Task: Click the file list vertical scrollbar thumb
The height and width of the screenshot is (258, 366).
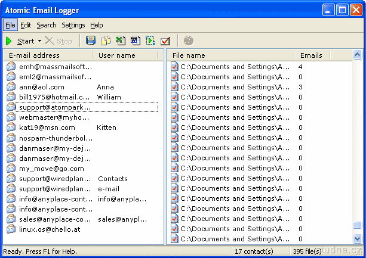Action: click(x=357, y=225)
